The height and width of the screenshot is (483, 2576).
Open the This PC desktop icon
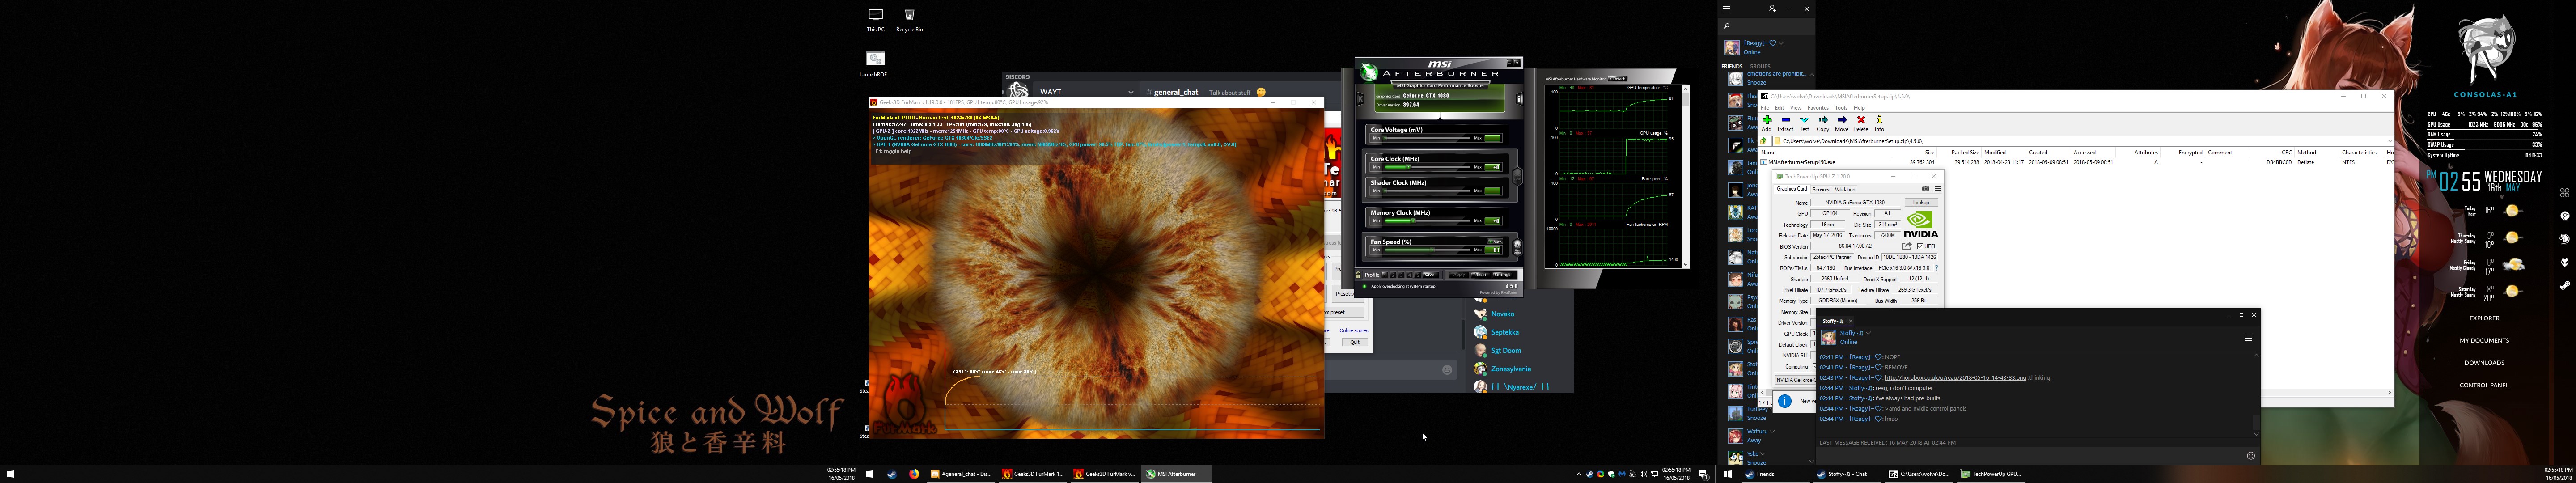[875, 20]
